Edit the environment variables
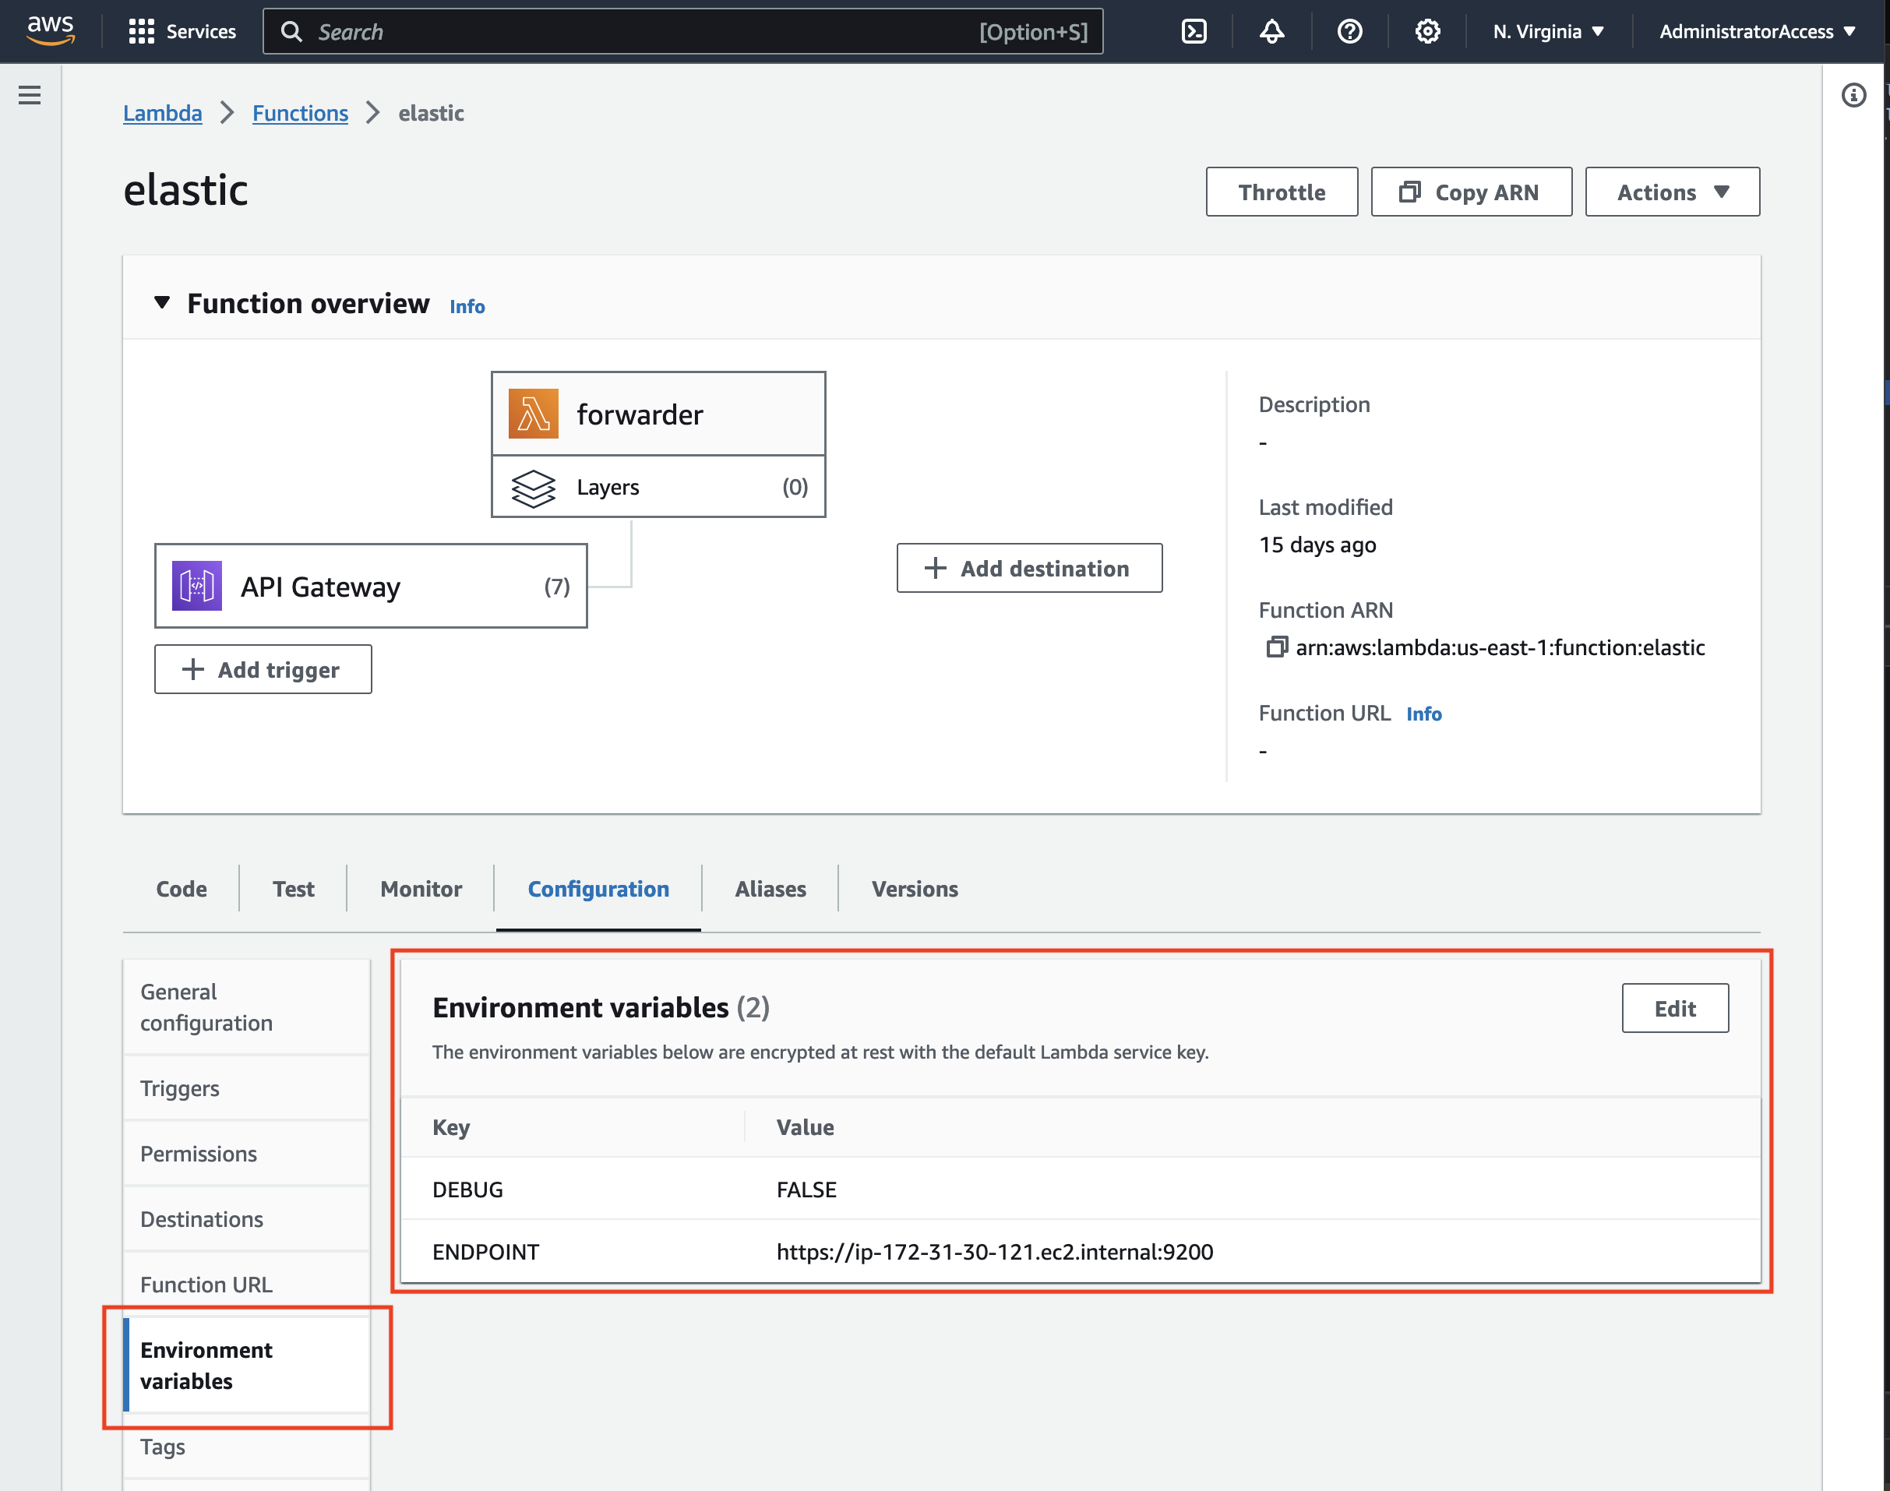The width and height of the screenshot is (1890, 1491). point(1674,1008)
